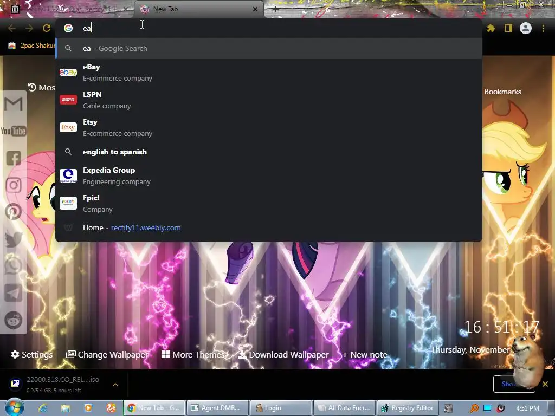Click the 16:51 clock display
The image size is (555, 416).
(x=501, y=327)
